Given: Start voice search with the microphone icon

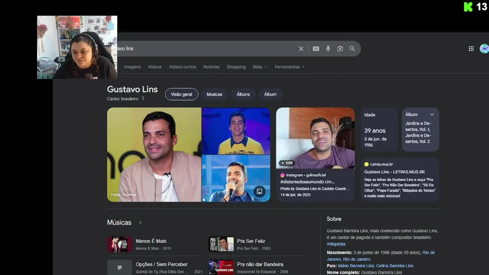Looking at the screenshot, I should (328, 49).
